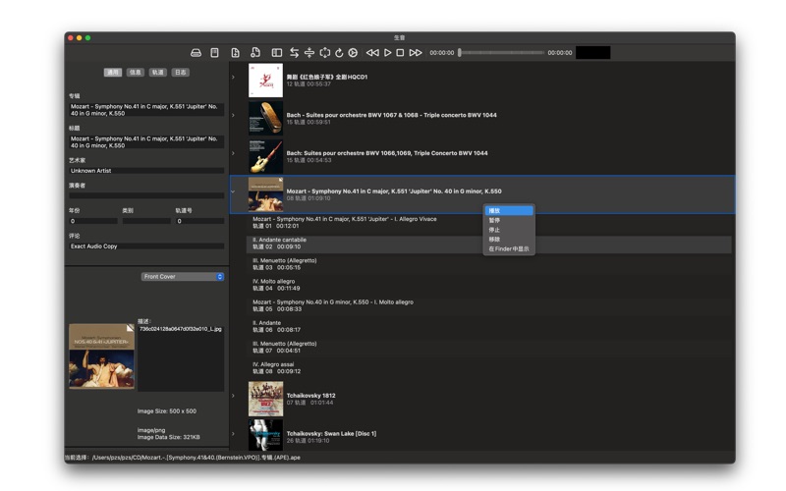Toggle the sidebar panel layout icon
This screenshot has height=491, width=786.
tap(276, 53)
